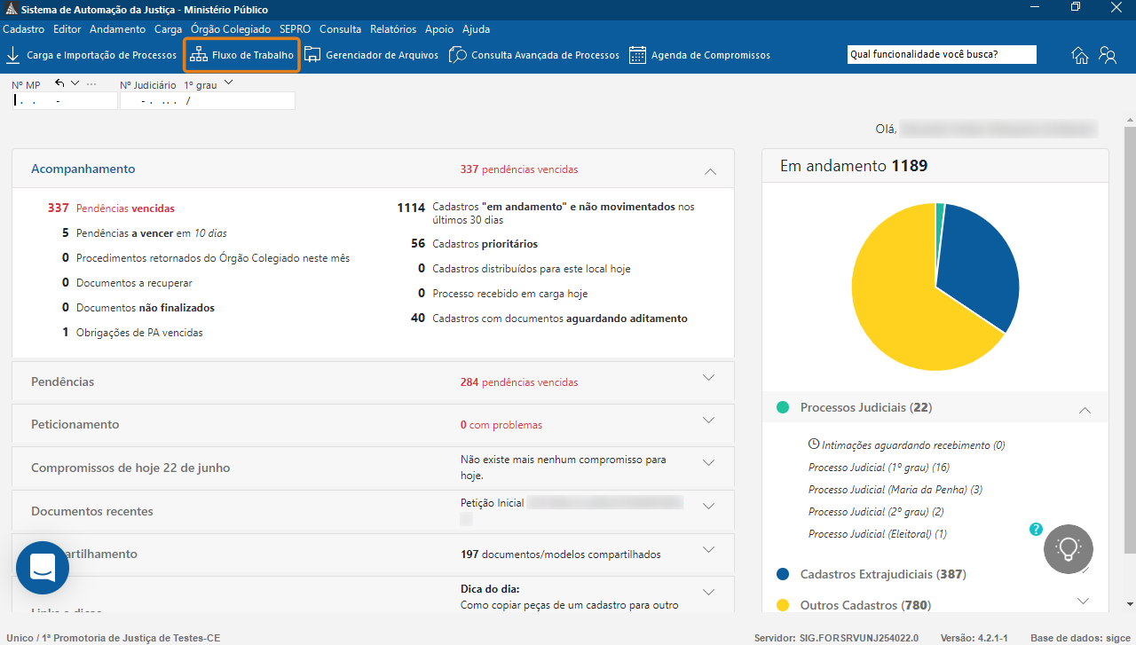The height and width of the screenshot is (645, 1136).
Task: Open the Apoio menu
Action: click(439, 29)
